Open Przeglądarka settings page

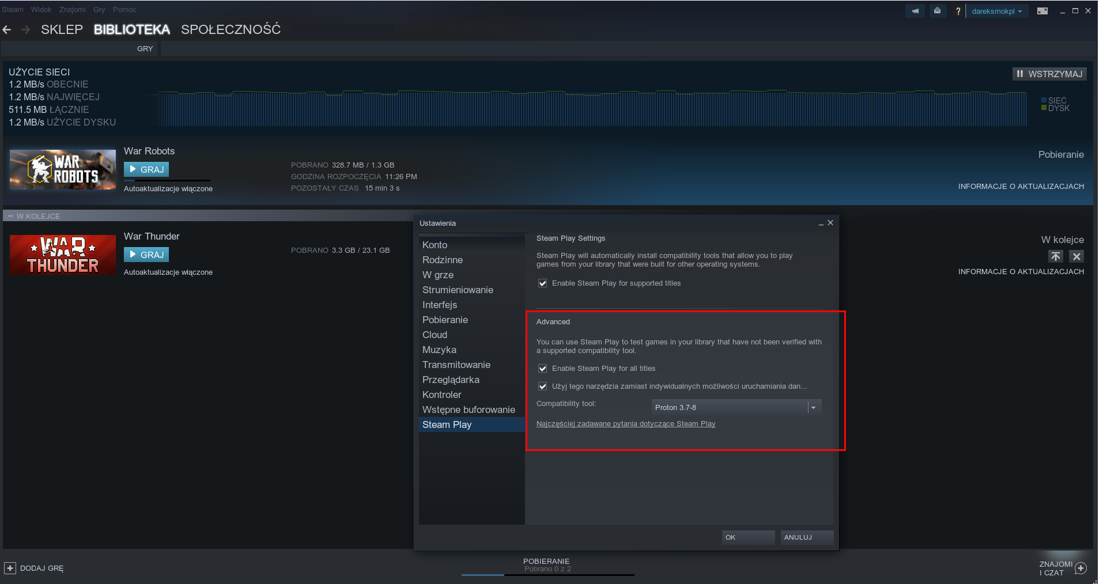pos(471,380)
